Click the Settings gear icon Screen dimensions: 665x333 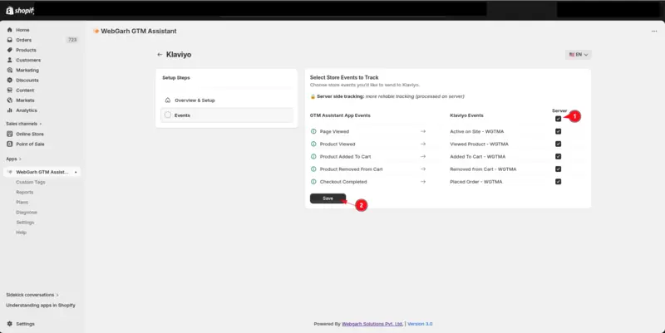10,324
